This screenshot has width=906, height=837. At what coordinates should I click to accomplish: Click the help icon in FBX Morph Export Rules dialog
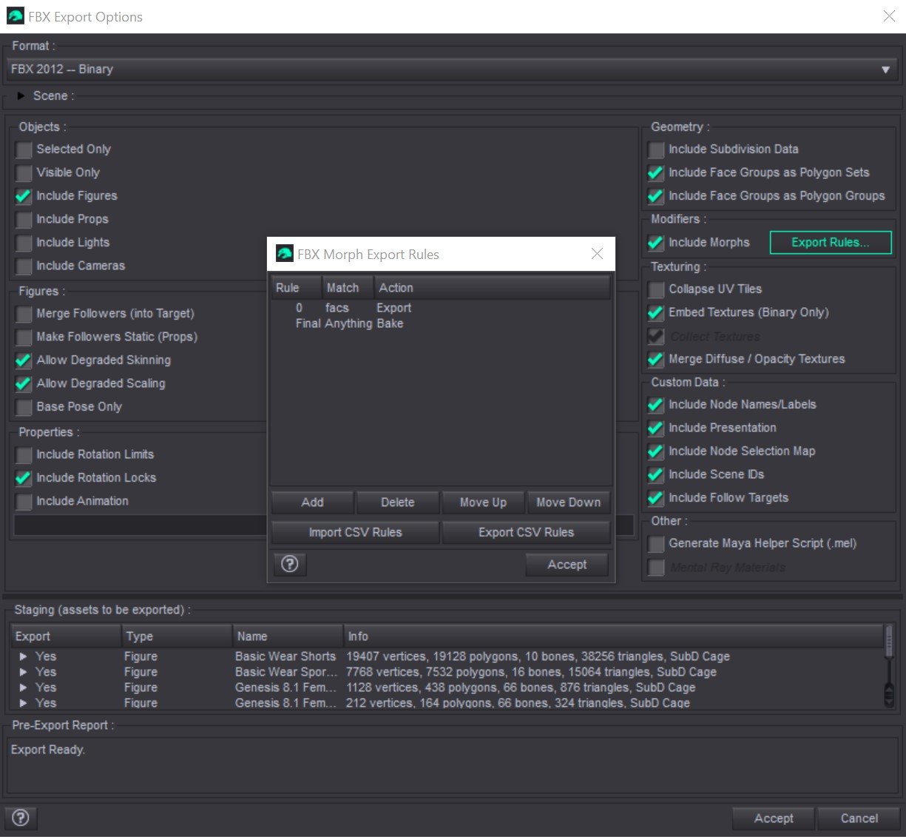290,564
